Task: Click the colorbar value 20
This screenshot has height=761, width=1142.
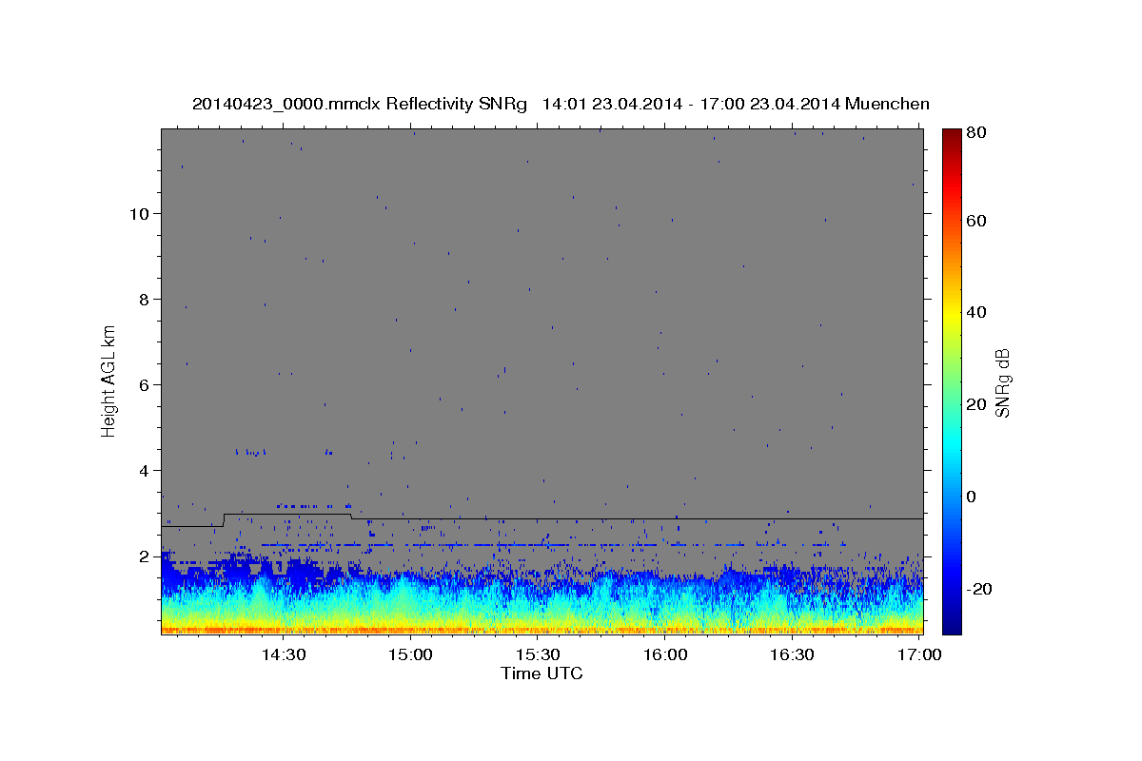Action: (x=975, y=404)
